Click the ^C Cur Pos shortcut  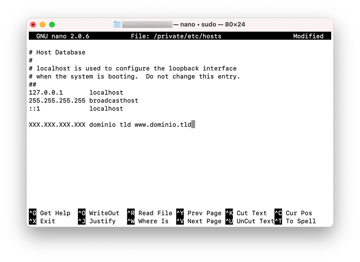pos(294,213)
